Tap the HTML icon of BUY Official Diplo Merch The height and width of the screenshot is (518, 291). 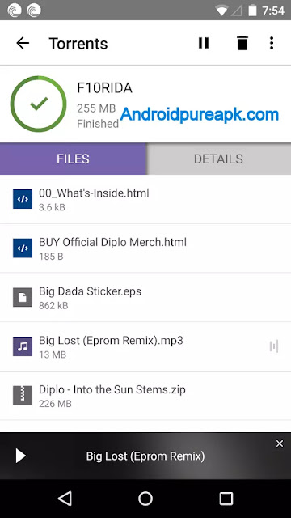(23, 248)
